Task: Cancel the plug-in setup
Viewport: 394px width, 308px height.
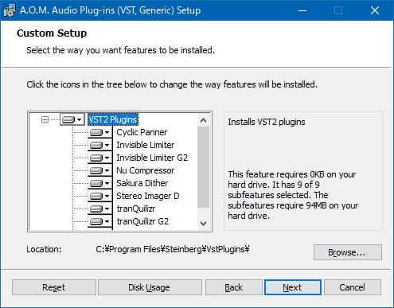Action: coord(353,287)
